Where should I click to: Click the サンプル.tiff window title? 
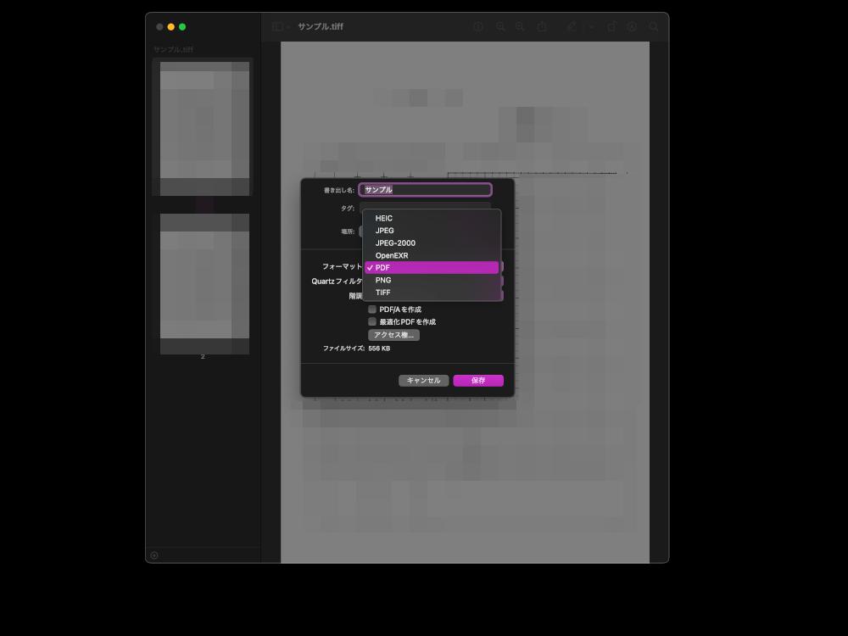point(321,26)
